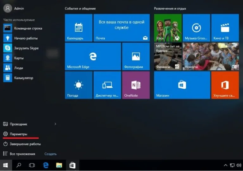Open Task View on taskbar

pyautogui.click(x=32, y=165)
